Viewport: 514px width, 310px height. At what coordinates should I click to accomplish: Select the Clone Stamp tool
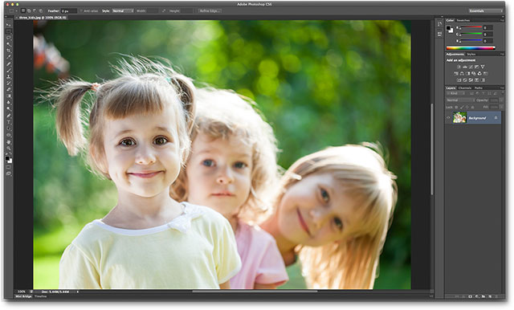tap(9, 76)
